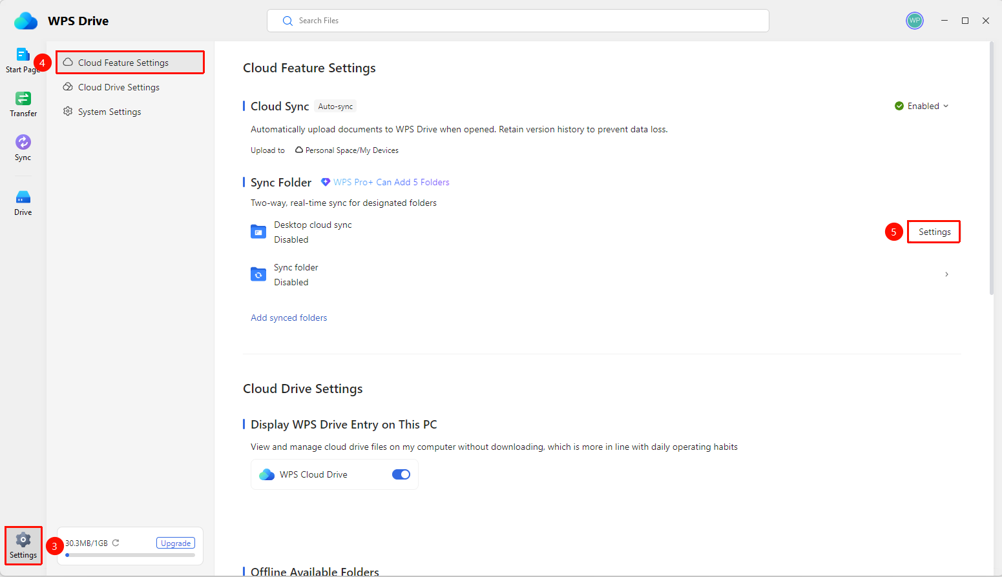Click the Search Files input field
This screenshot has width=1002, height=577.
[x=518, y=21]
